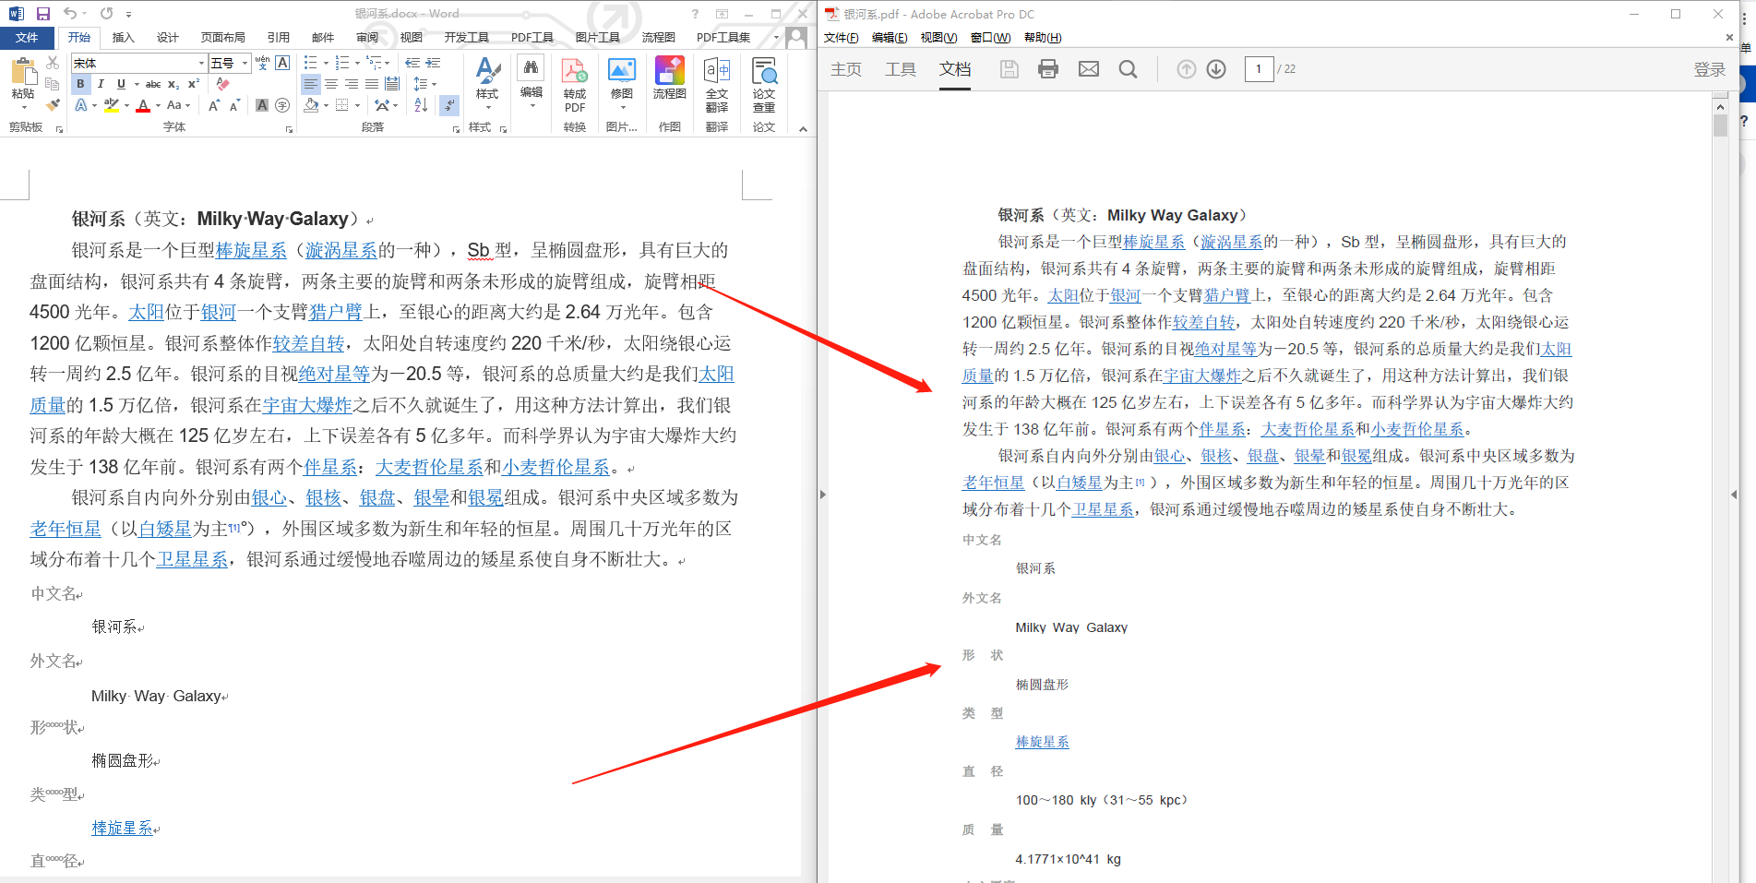Click the yellow text highlight color button
The width and height of the screenshot is (1756, 883).
[112, 105]
